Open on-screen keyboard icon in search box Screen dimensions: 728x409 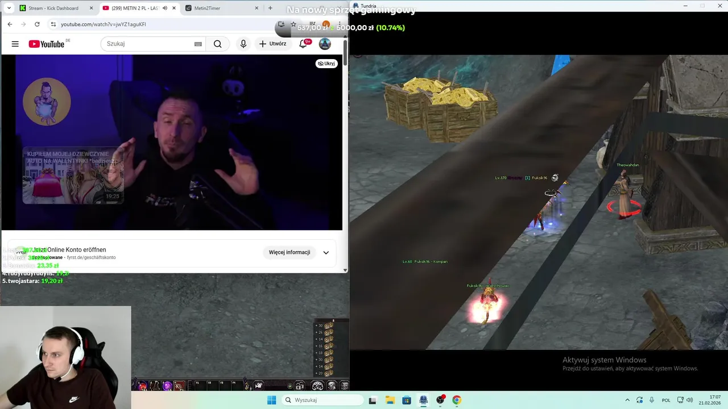point(198,44)
